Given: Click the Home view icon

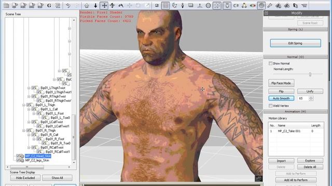Looking at the screenshot, I should point(87,6).
